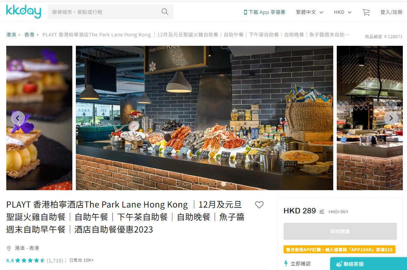
Task: Expand the 繁體中文 language dropdown
Action: [x=309, y=12]
